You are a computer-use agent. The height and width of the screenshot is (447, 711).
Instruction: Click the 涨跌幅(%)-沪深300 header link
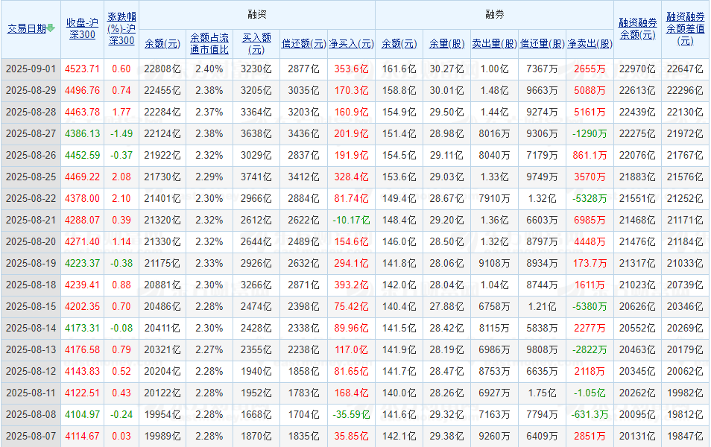click(x=121, y=28)
